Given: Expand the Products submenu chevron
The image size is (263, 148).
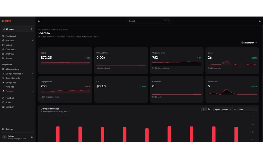Looking at the screenshot, I should (x=32, y=40).
